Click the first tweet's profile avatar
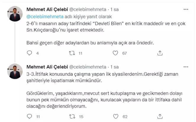The width and height of the screenshot is (196, 122). pos(14,14)
